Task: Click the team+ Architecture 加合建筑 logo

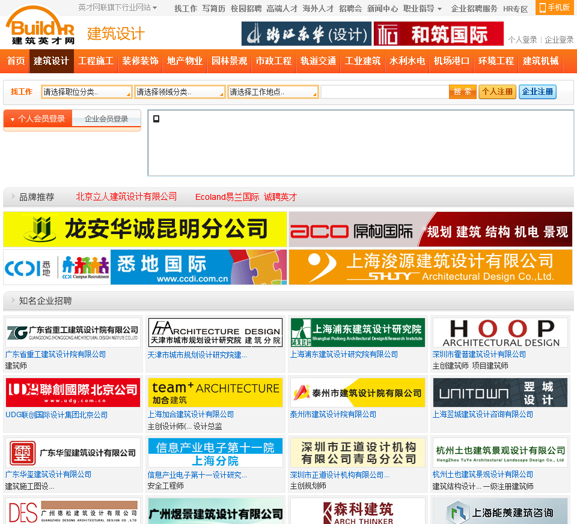Action: [x=215, y=393]
